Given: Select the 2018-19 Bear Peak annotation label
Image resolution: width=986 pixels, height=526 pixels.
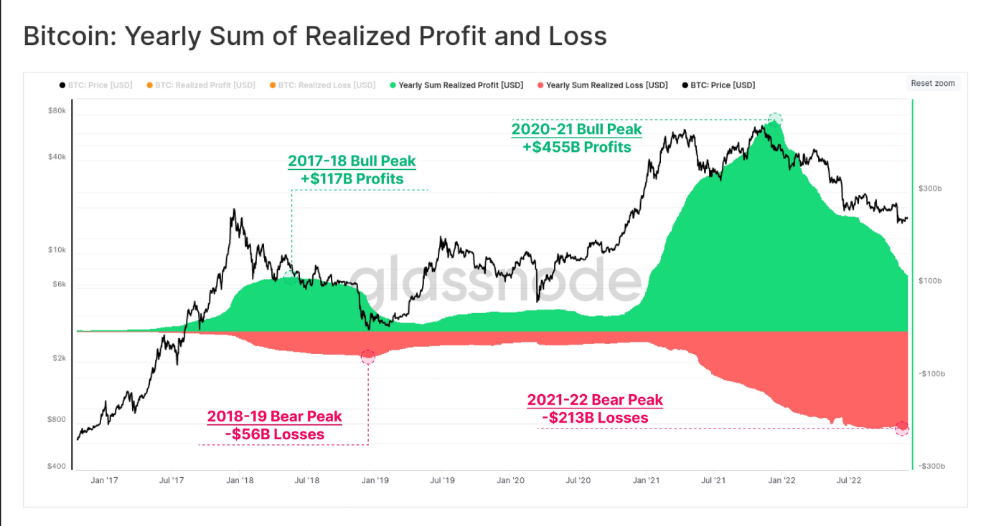Looking at the screenshot, I should pos(274,416).
